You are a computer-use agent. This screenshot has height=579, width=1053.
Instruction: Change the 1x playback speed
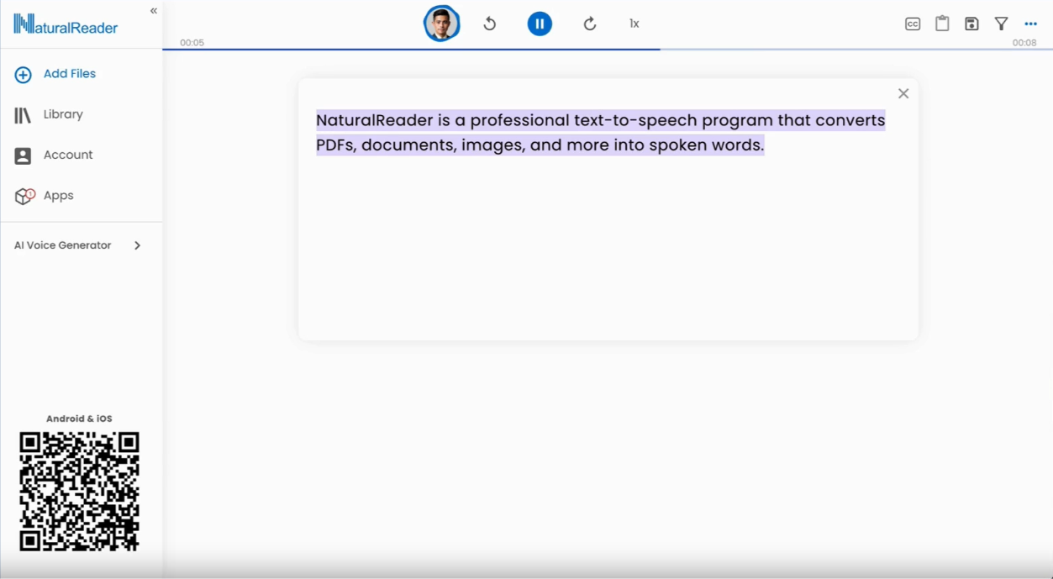coord(634,24)
